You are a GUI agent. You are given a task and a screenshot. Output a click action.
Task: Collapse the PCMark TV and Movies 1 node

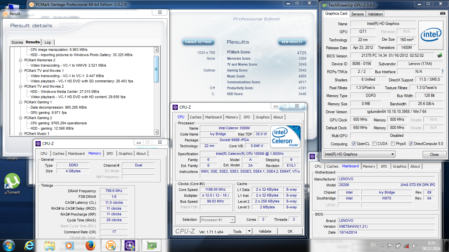click(x=21, y=71)
